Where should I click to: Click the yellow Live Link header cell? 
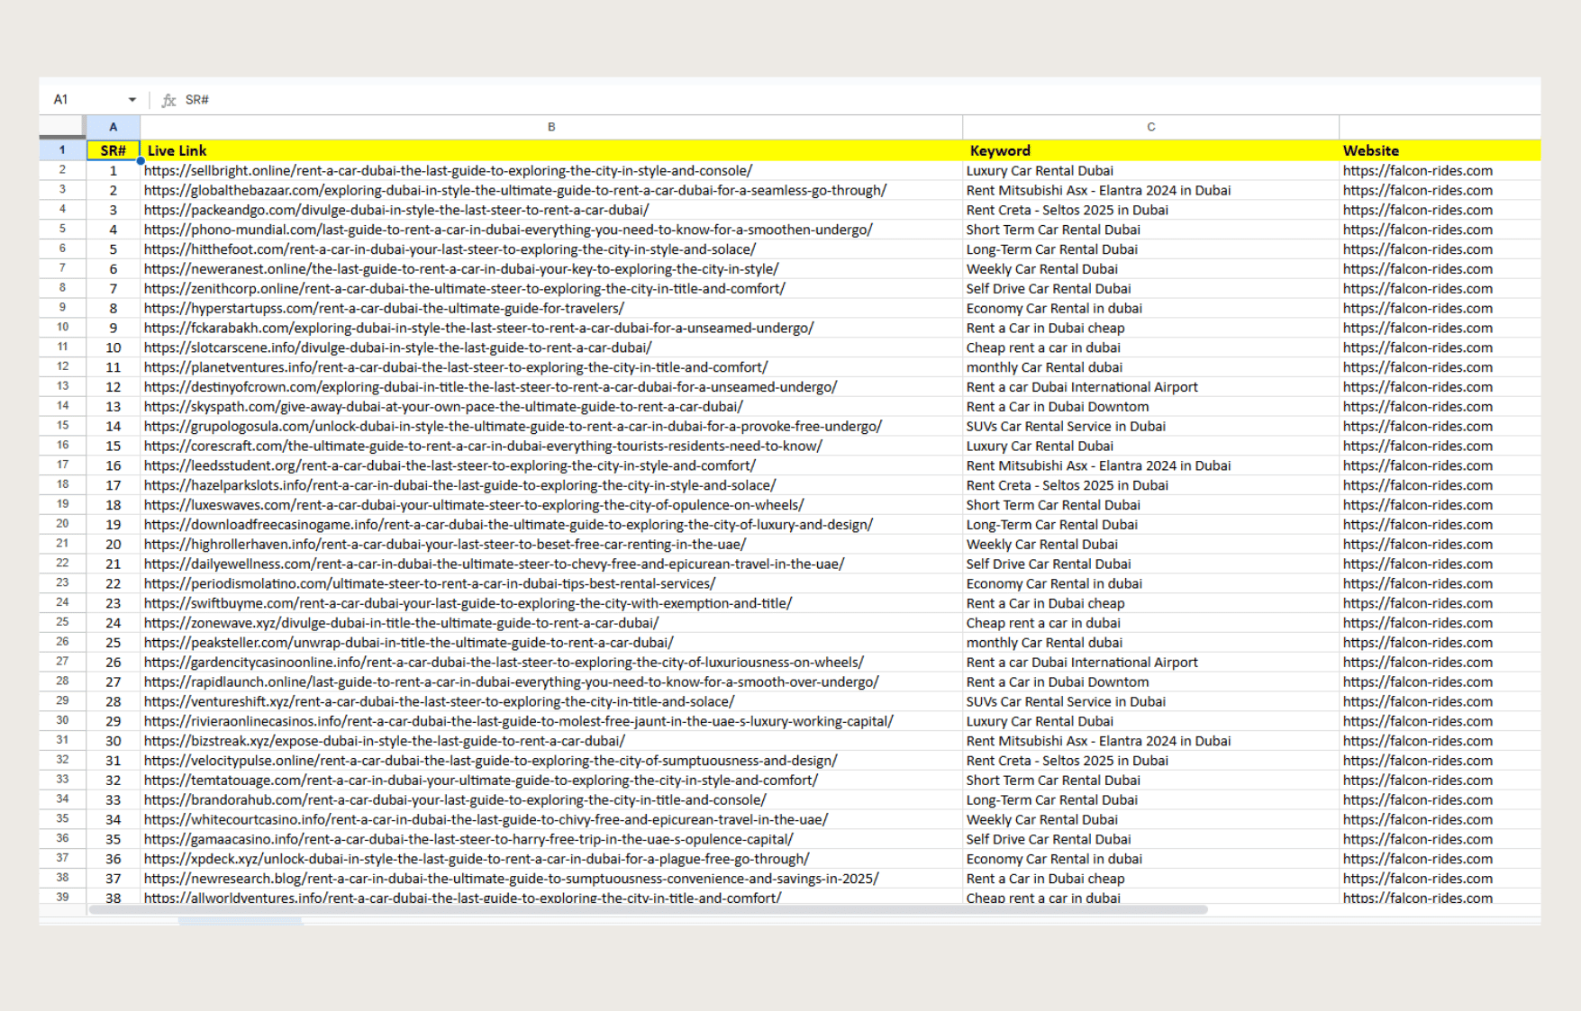pos(550,150)
